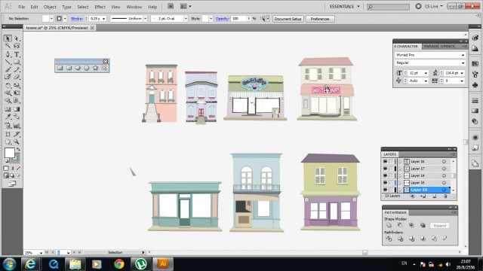Open Symbols panel from right dock

(x=475, y=84)
